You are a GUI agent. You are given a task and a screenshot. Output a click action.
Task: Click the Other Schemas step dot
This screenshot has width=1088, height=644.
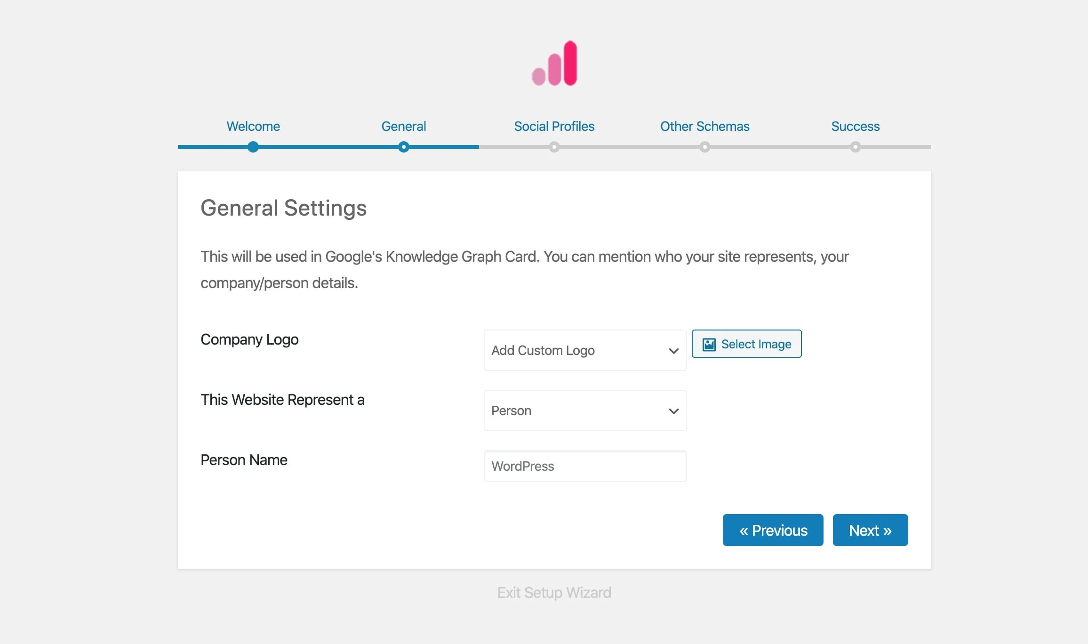[x=704, y=147]
